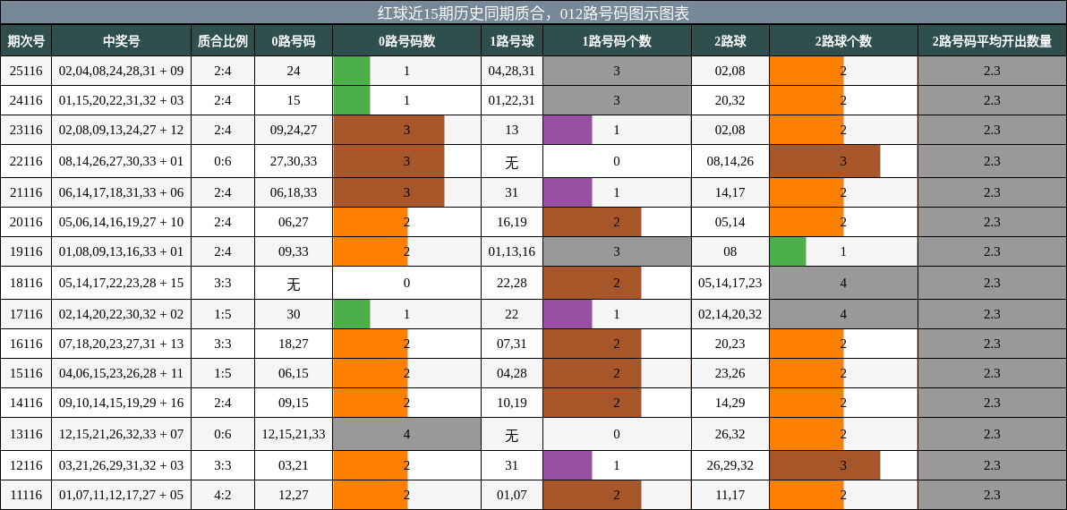This screenshot has width=1067, height=510.
Task: Select period number 21116
Action: (x=26, y=192)
